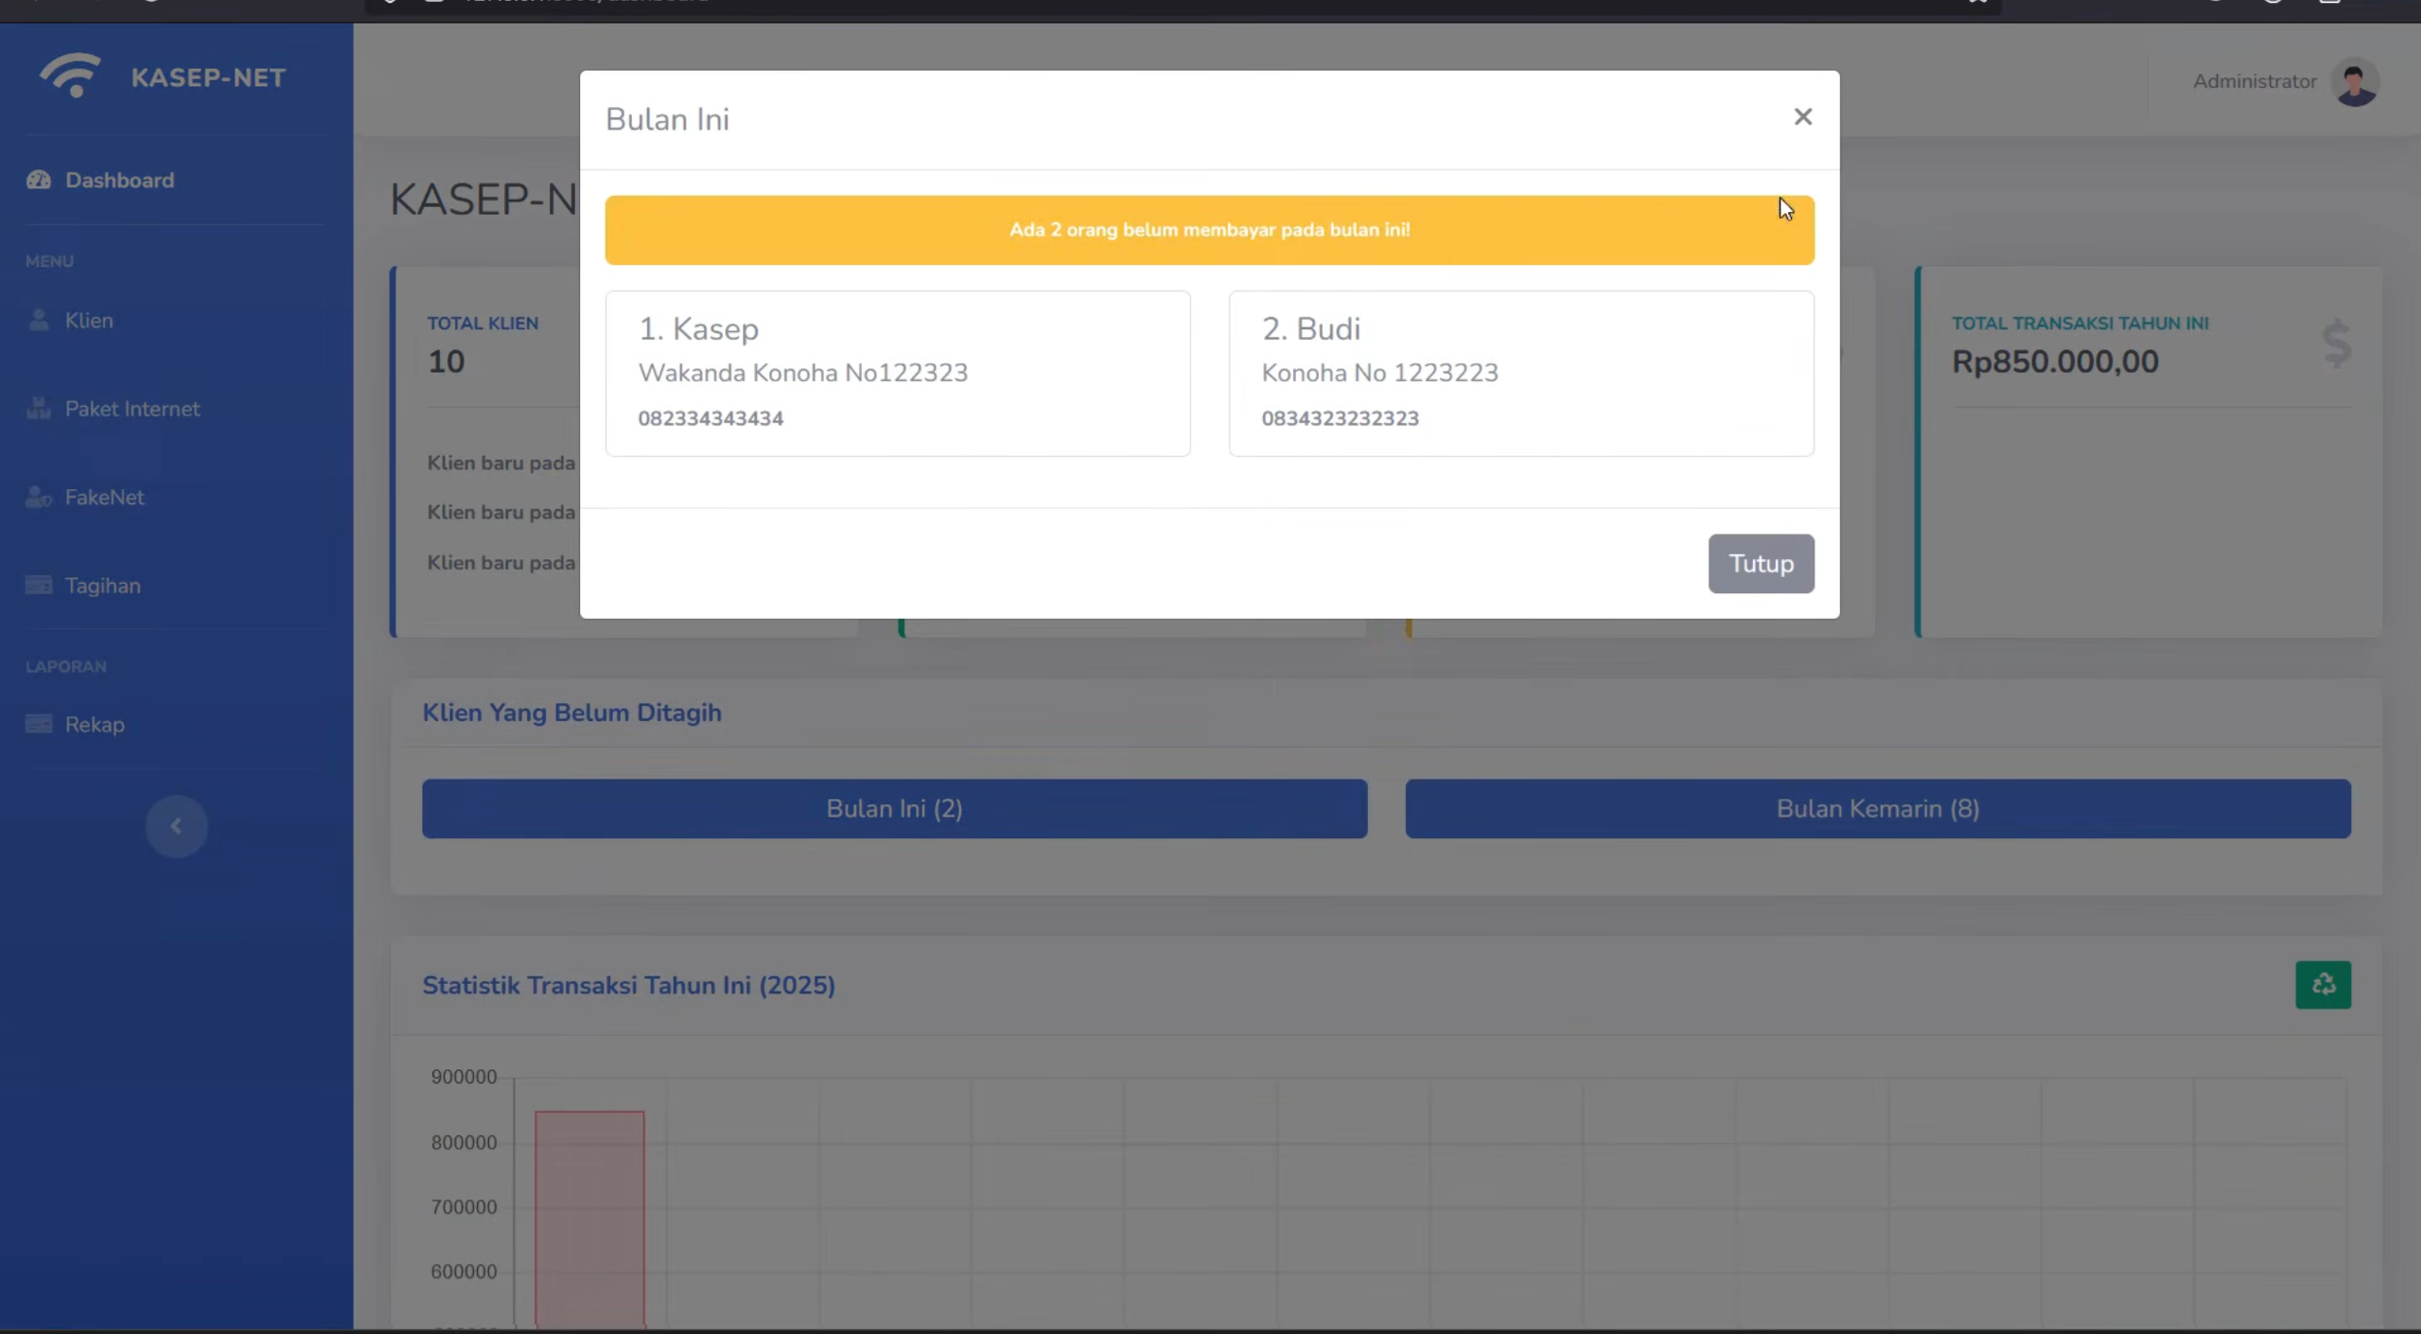Select the '2. Budi' client card title

[x=1310, y=328]
